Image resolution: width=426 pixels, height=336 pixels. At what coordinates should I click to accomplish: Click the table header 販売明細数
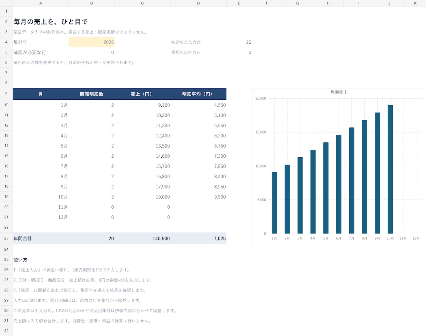(x=91, y=94)
